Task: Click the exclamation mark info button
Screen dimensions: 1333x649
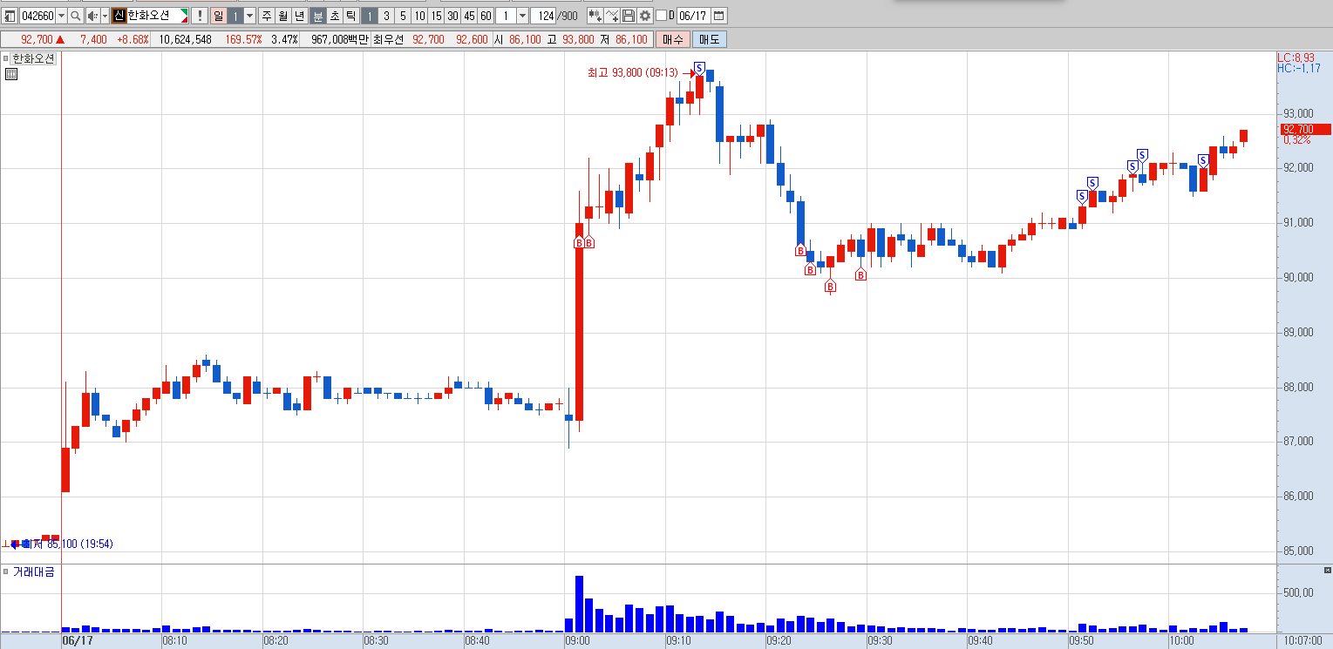Action: pyautogui.click(x=200, y=16)
